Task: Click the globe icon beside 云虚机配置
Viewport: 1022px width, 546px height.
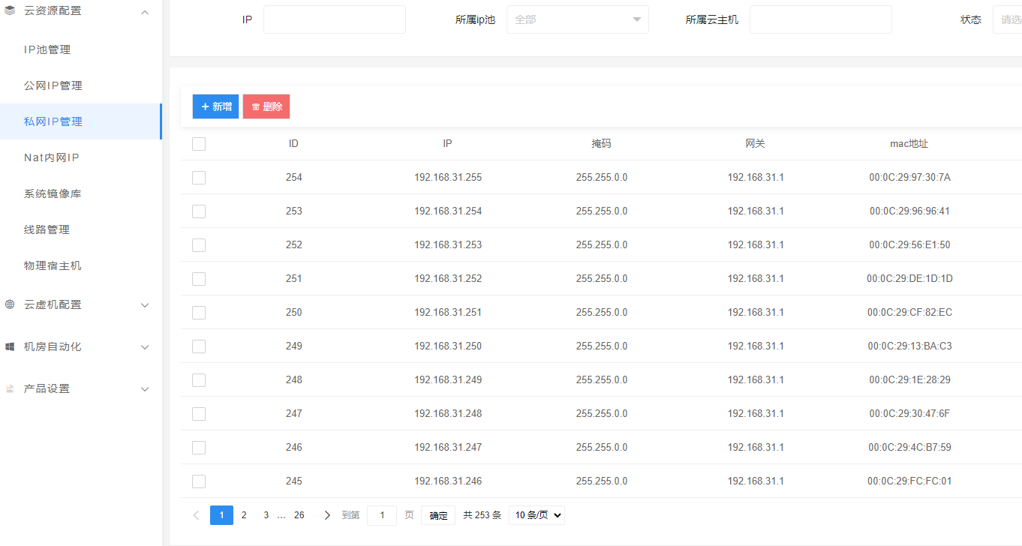Action: [x=10, y=304]
